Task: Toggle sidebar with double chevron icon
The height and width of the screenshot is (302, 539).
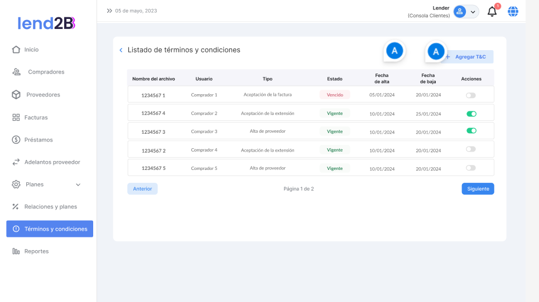Action: click(x=109, y=11)
